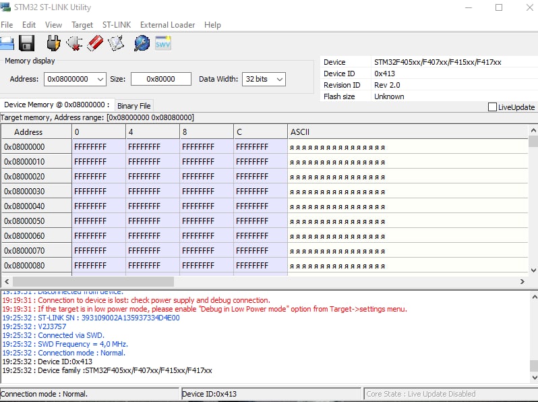Click the Connected via SWD log line
Screen dimensions: 538x402
pos(53,335)
